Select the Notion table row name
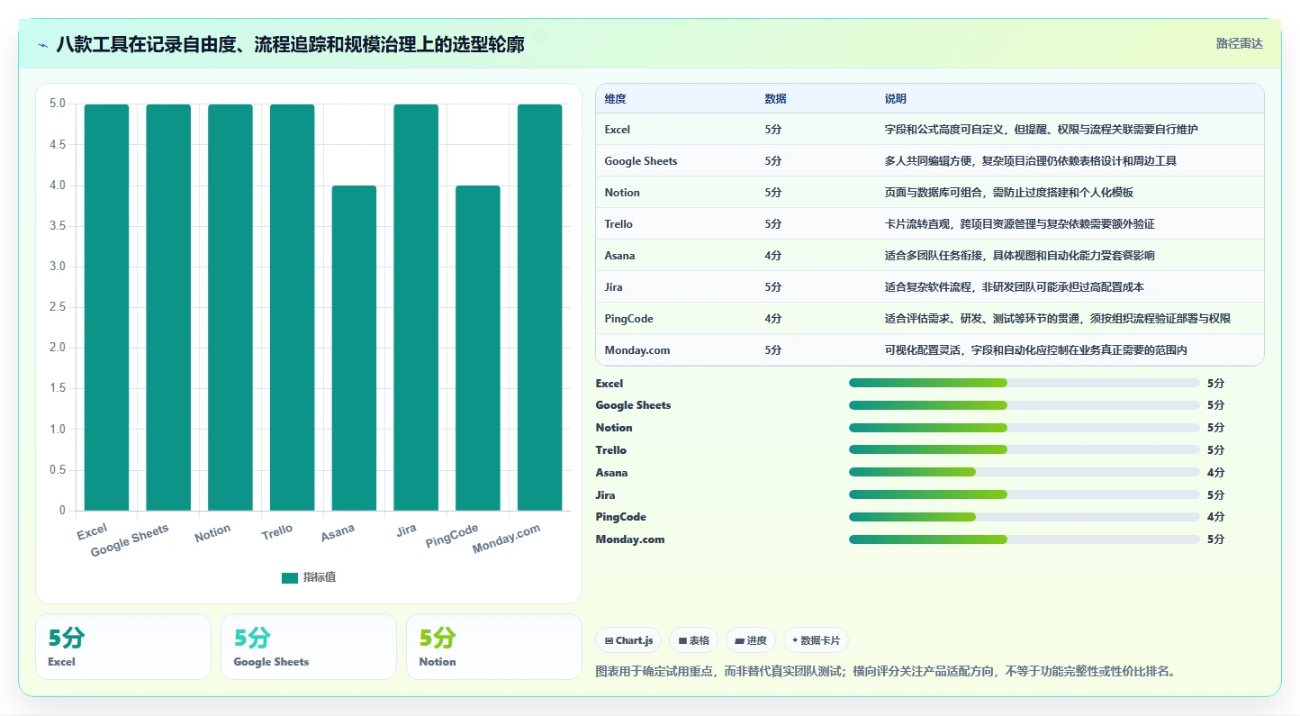The width and height of the screenshot is (1300, 716). [x=622, y=193]
